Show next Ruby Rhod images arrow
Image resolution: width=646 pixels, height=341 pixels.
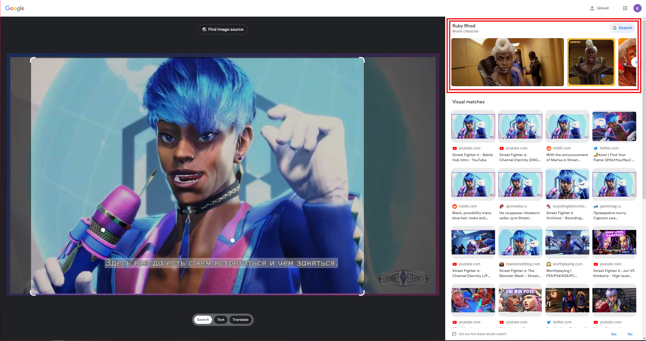pyautogui.click(x=636, y=62)
